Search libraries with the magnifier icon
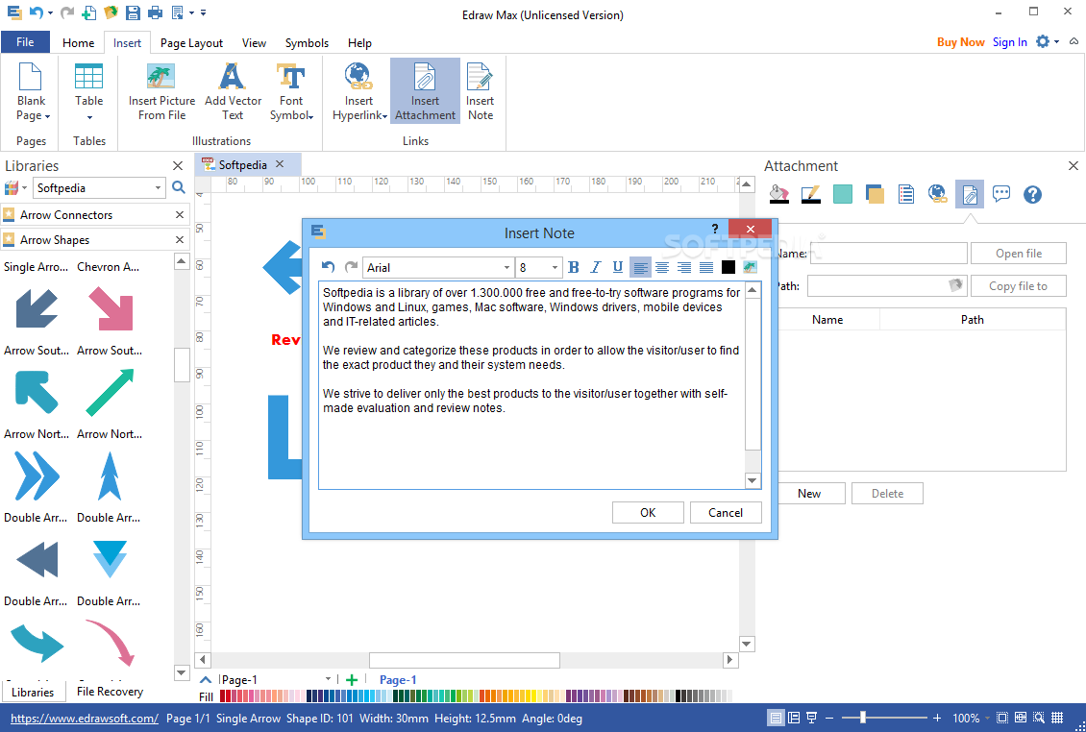The height and width of the screenshot is (732, 1086). [x=178, y=187]
